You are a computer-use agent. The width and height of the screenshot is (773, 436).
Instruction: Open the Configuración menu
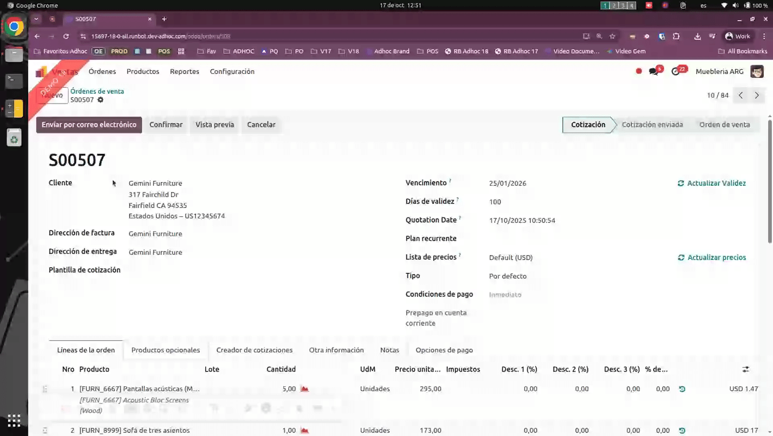coord(232,71)
